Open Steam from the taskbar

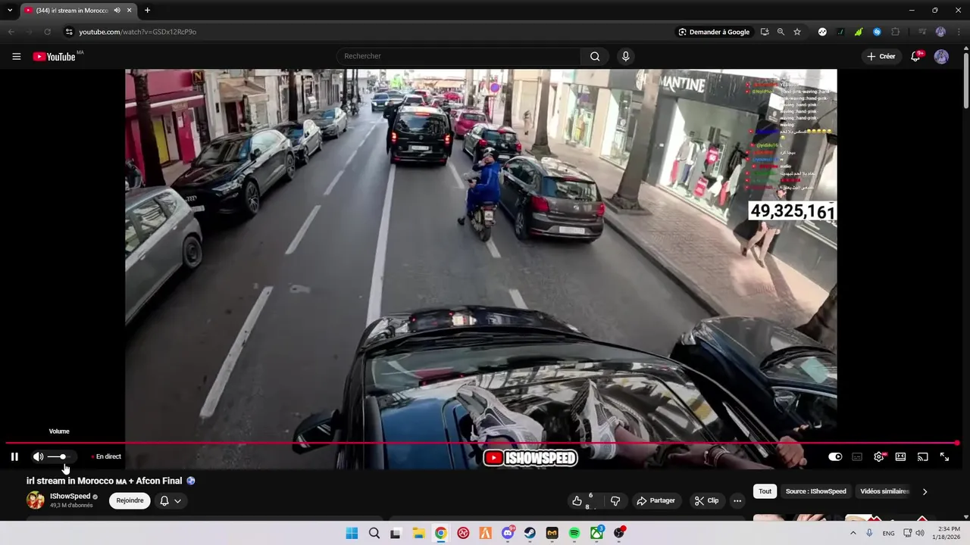[530, 533]
